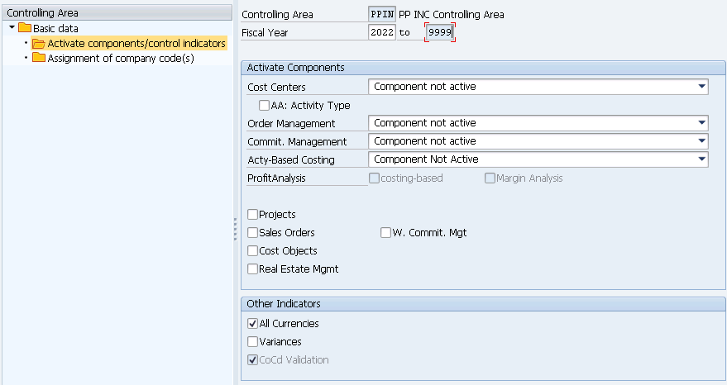Open the Acty-Based Costing dropdown
The width and height of the screenshot is (727, 385).
(701, 159)
